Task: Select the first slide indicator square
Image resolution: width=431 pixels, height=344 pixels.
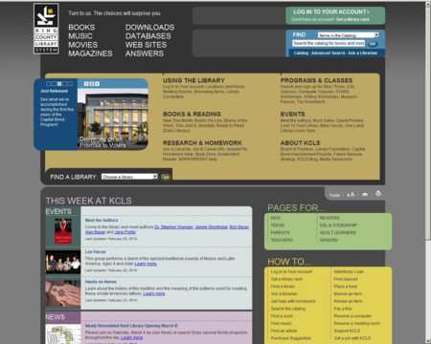Action: [49, 84]
